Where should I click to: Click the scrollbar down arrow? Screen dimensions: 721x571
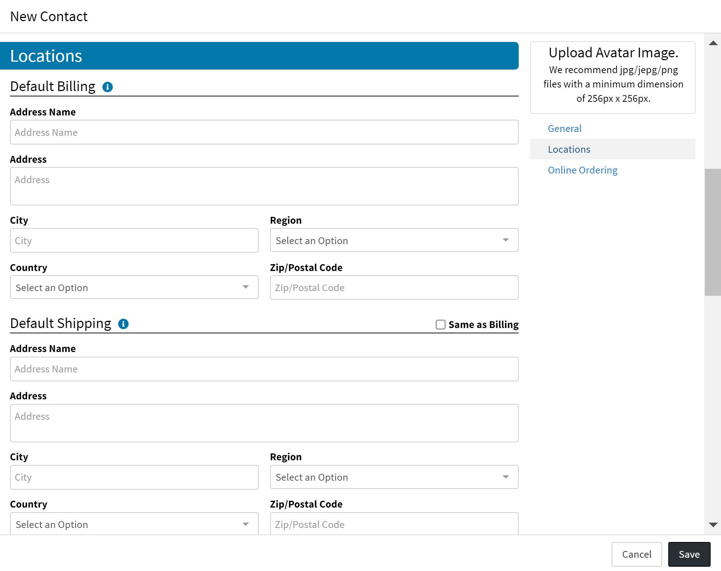click(713, 525)
